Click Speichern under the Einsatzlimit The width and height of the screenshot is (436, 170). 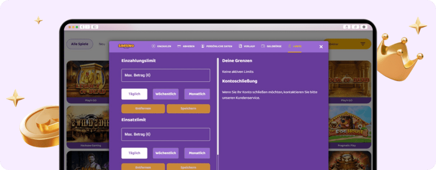coord(189,167)
